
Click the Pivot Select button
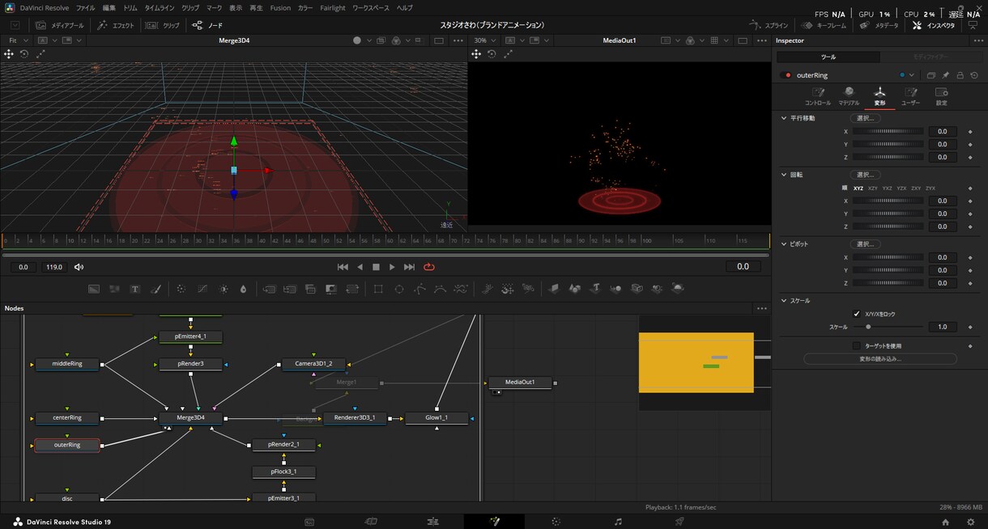click(x=864, y=244)
